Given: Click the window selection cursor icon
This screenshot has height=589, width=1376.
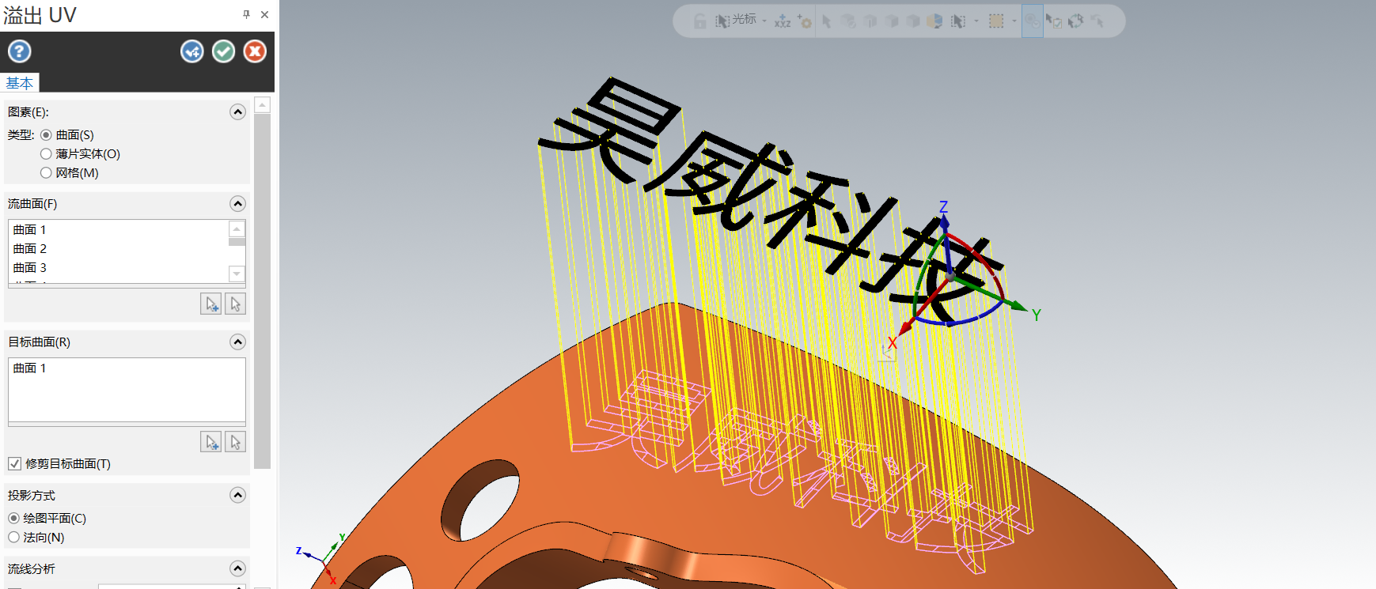Looking at the screenshot, I should [x=958, y=21].
